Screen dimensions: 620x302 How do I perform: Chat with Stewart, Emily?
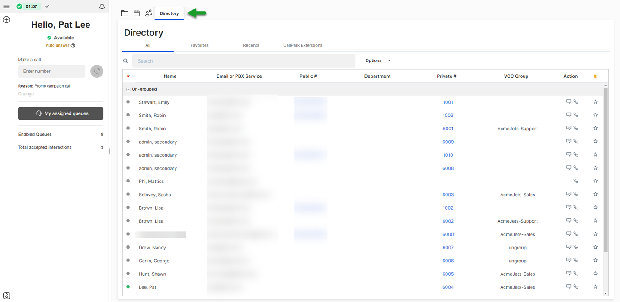pyautogui.click(x=569, y=102)
